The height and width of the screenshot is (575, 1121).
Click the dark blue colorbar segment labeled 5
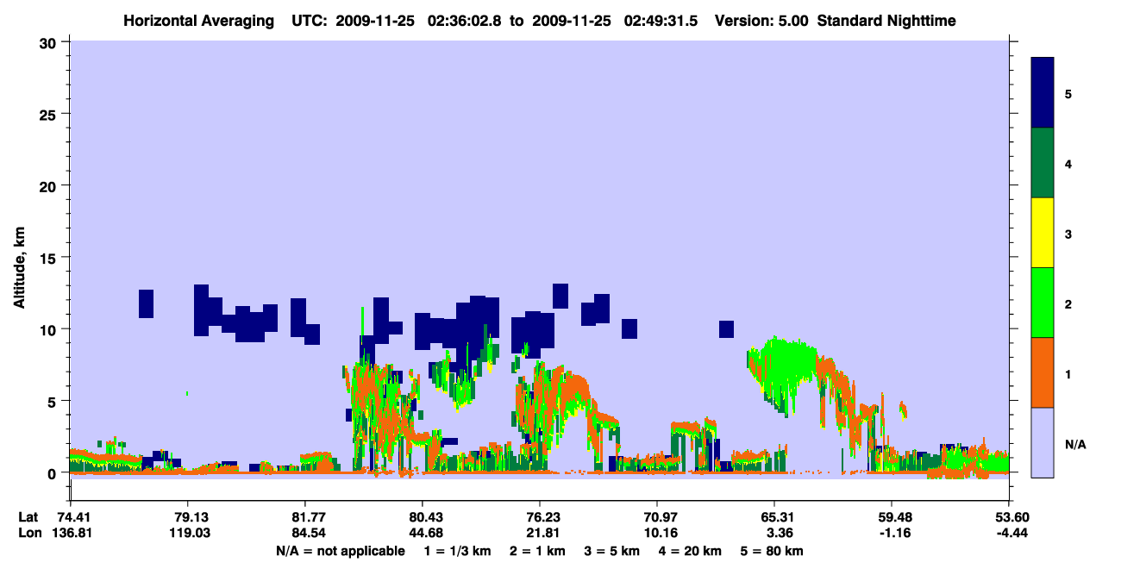[x=1043, y=92]
